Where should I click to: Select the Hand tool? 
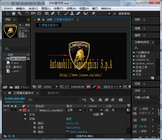(13, 13)
